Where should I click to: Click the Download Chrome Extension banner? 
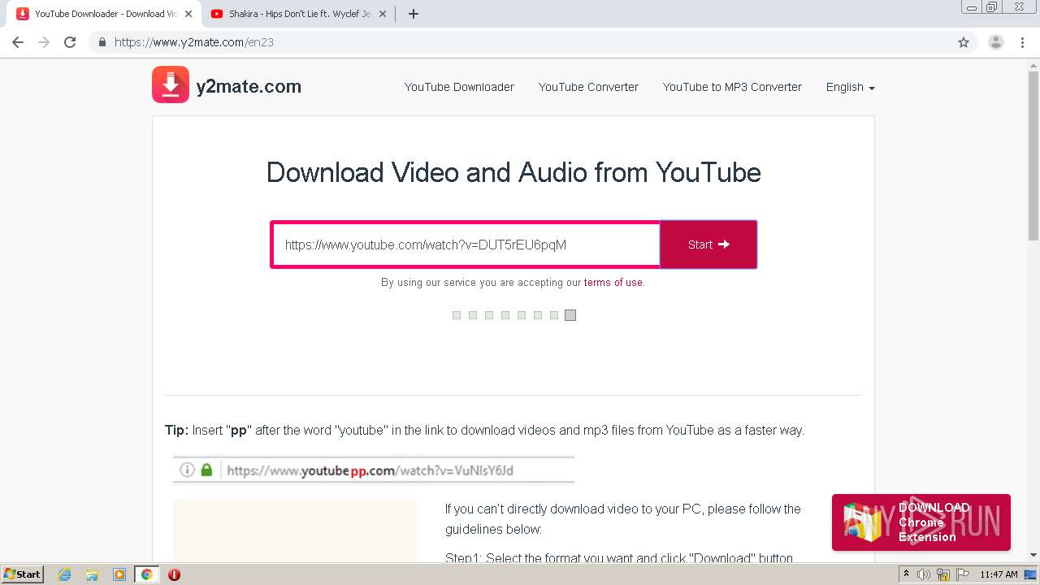click(x=921, y=522)
